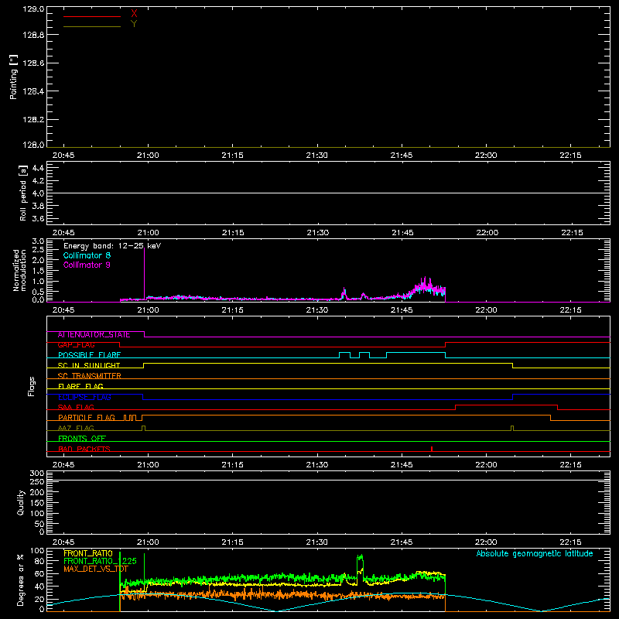Click the Energy band: 12-25 keV label
Image resolution: width=619 pixels, height=619 pixels.
[x=112, y=246]
